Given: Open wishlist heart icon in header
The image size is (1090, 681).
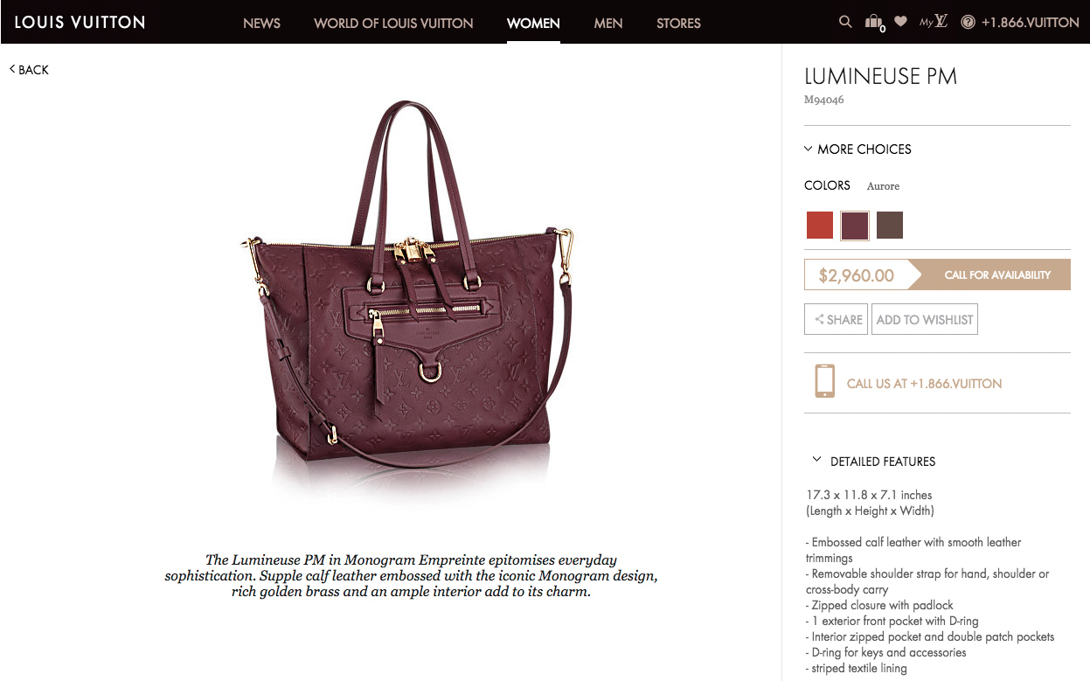Looking at the screenshot, I should point(900,22).
